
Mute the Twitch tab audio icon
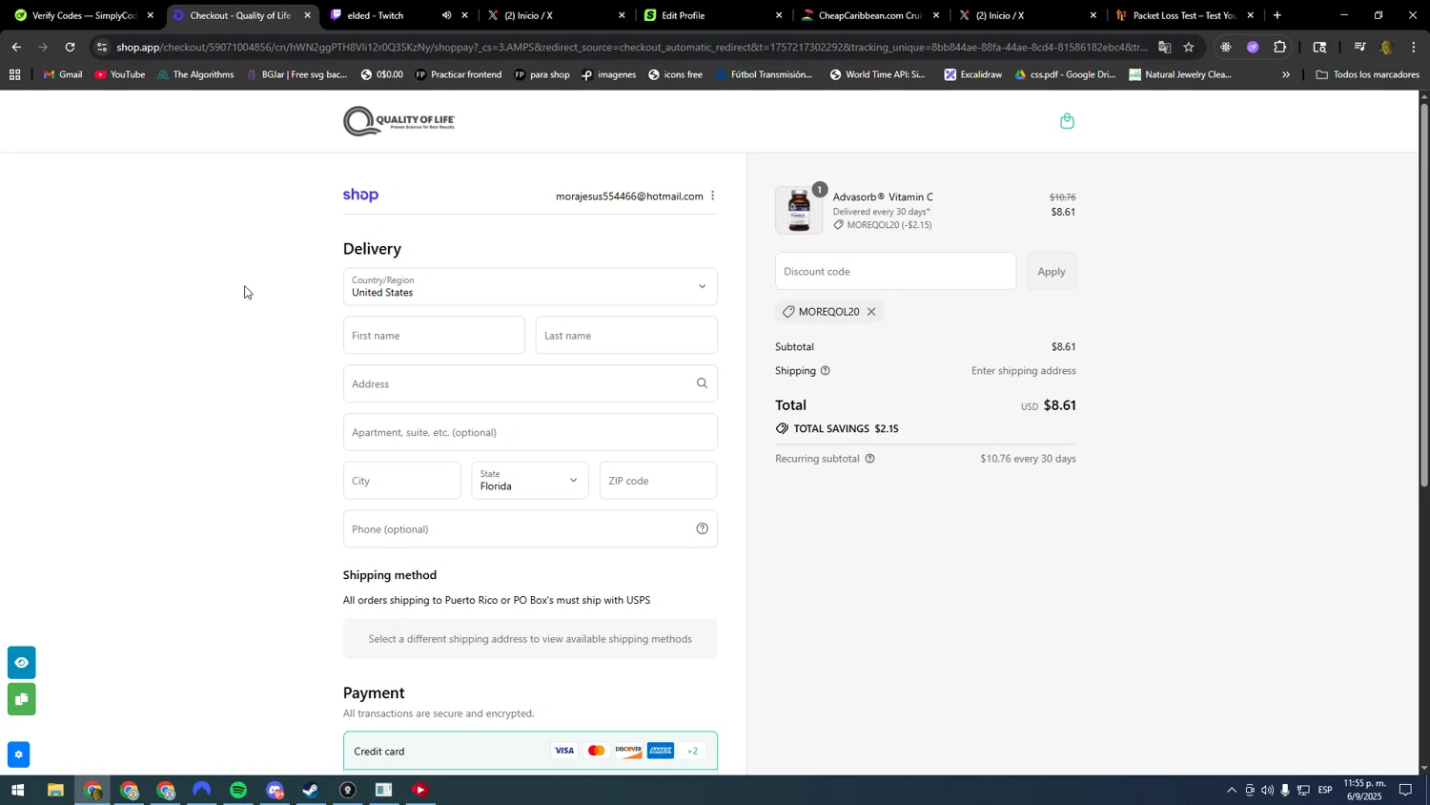click(446, 15)
